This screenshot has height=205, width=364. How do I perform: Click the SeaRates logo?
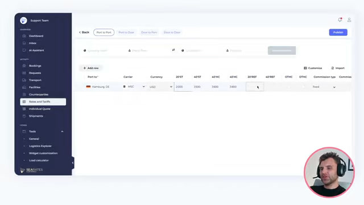[x=32, y=170]
